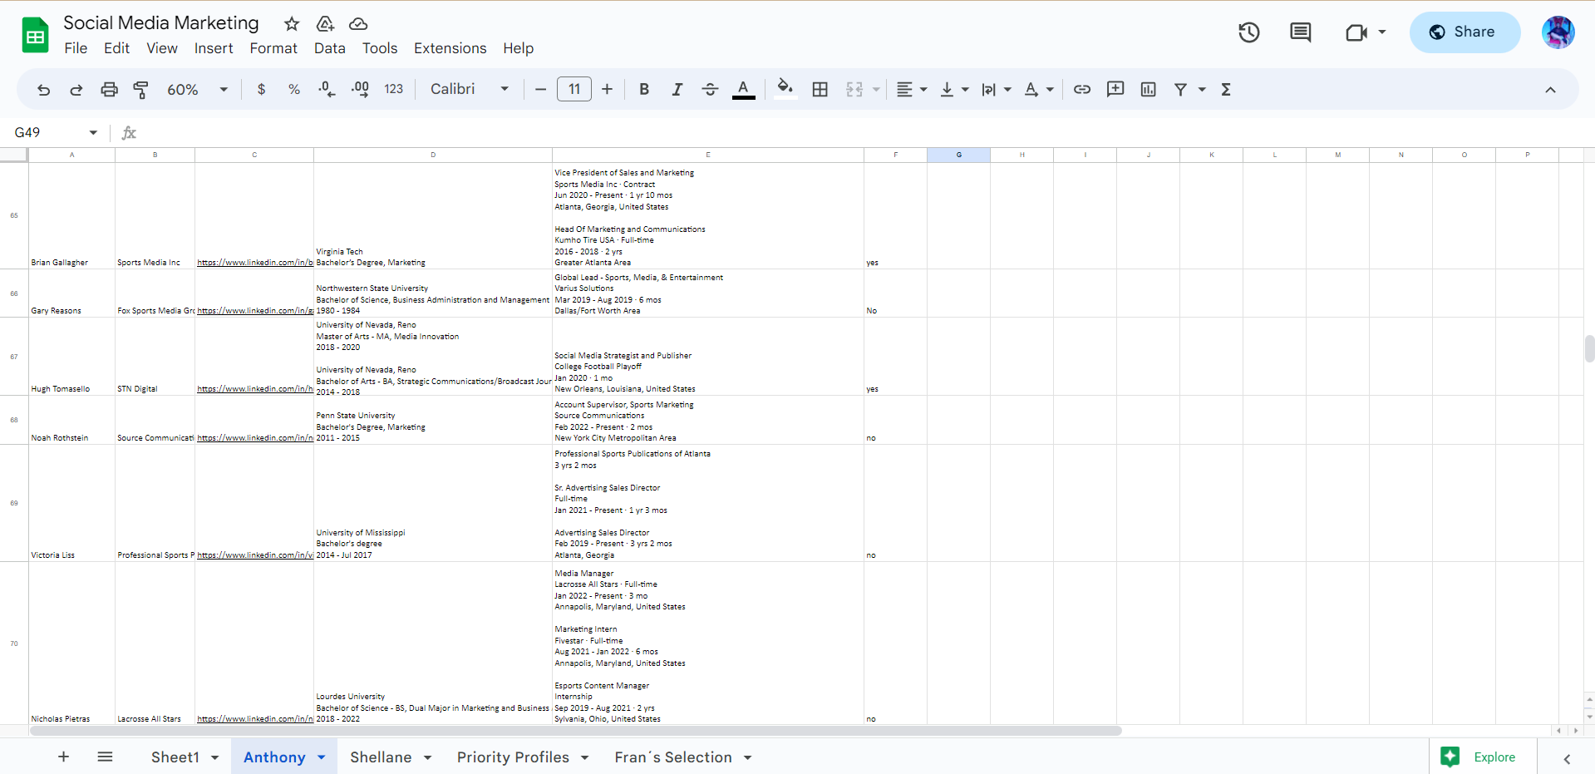The width and height of the screenshot is (1595, 774).
Task: Format as currency with dollar icon
Action: click(262, 90)
